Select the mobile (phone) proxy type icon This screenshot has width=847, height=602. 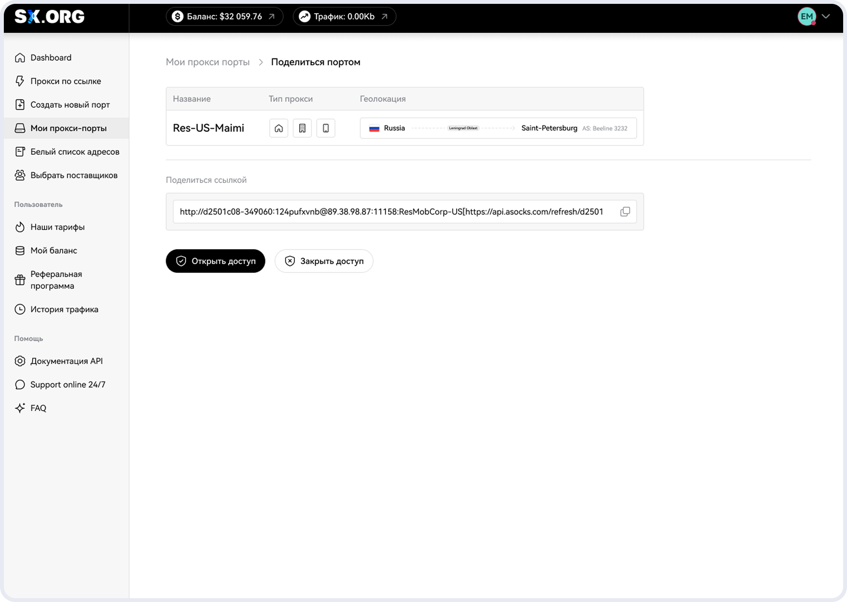tap(326, 128)
